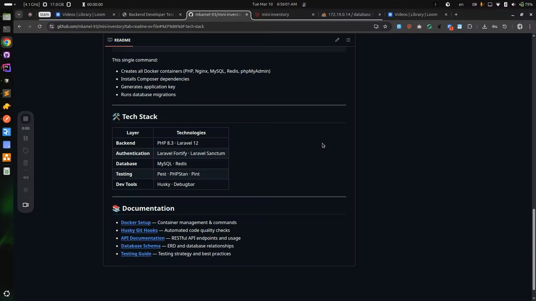Open the Trash in the dock
Image resolution: width=536 pixels, height=301 pixels.
click(7, 171)
